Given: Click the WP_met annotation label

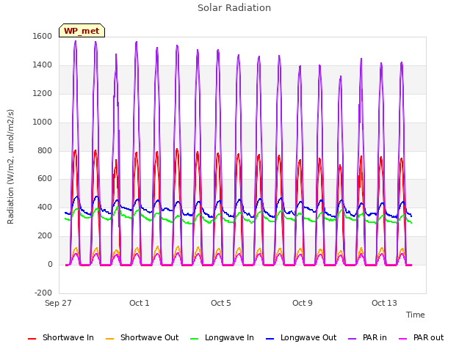Looking at the screenshot, I should 82,31.
